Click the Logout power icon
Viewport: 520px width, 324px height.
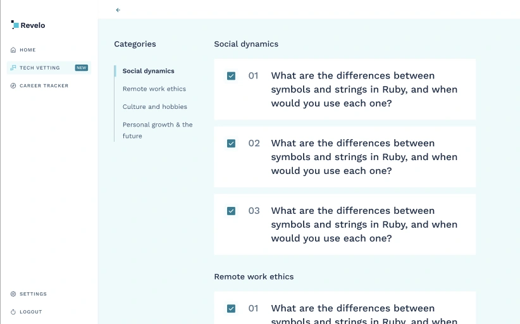[x=13, y=312]
